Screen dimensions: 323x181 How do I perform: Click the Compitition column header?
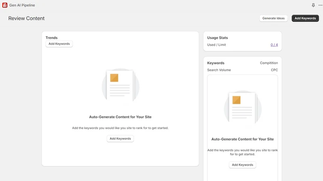pyautogui.click(x=269, y=63)
